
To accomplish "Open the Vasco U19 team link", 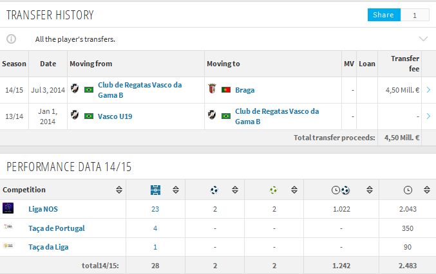I will (117, 116).
